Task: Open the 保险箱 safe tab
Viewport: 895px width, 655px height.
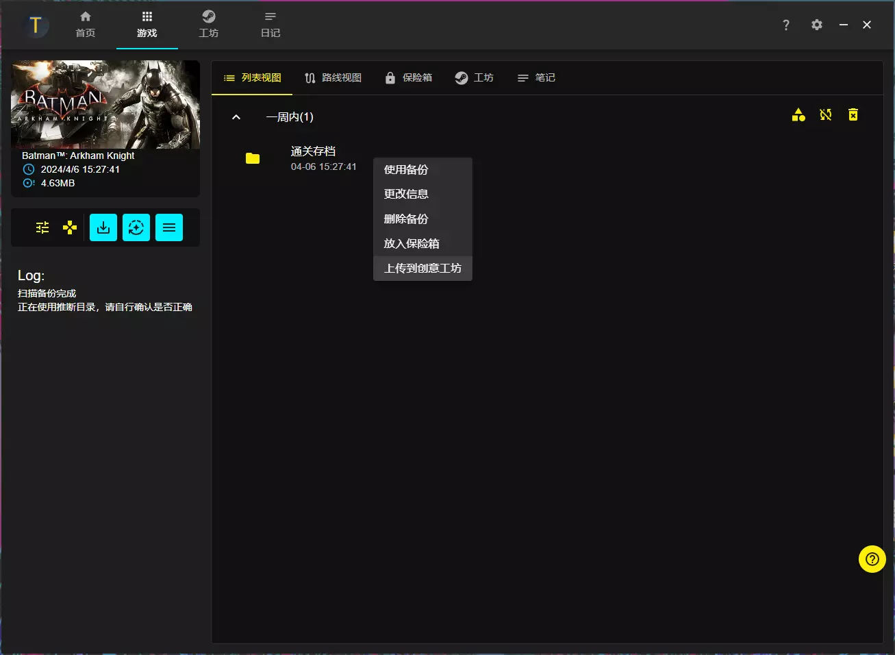Action: click(408, 78)
